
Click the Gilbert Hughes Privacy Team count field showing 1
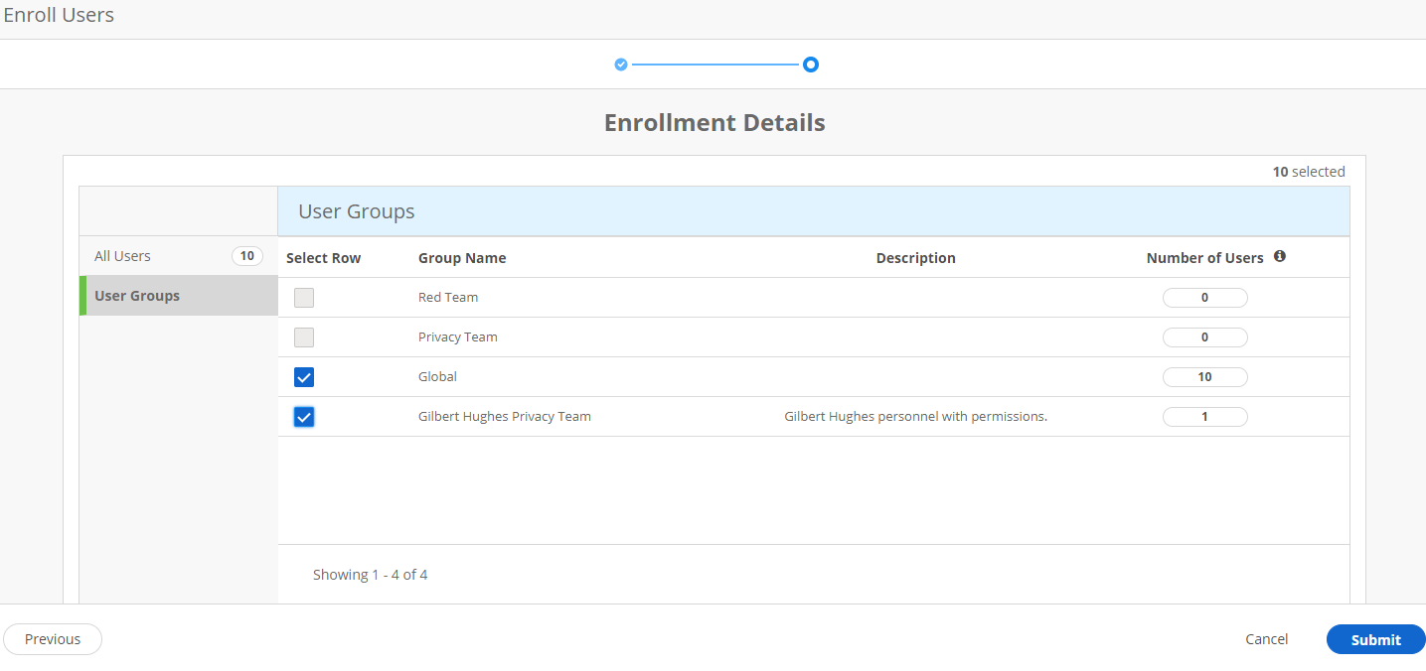pos(1204,416)
